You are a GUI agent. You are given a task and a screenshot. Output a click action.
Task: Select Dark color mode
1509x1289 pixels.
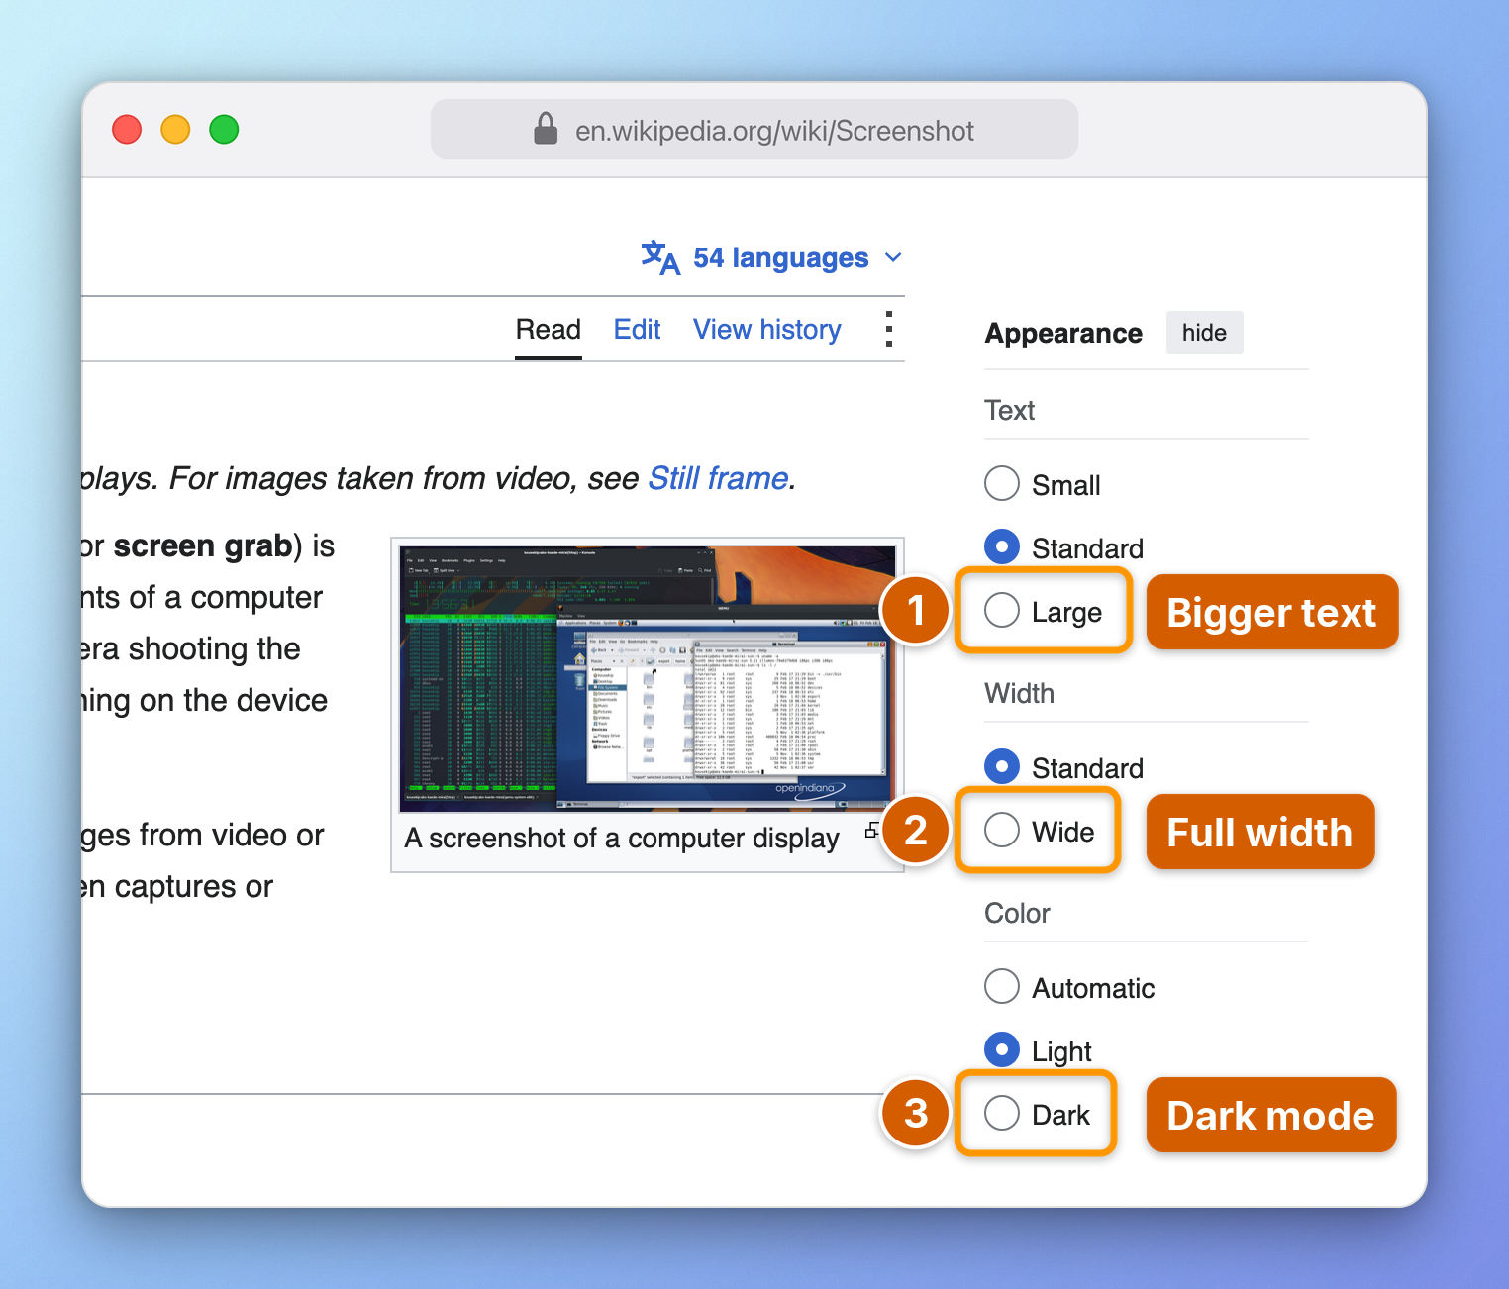(1002, 1114)
